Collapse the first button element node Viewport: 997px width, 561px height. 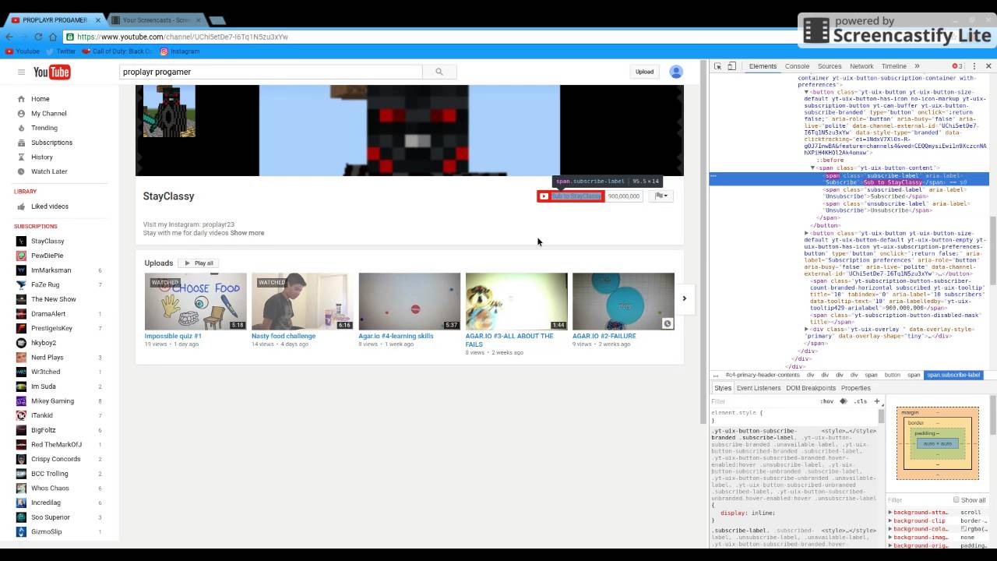pos(807,92)
